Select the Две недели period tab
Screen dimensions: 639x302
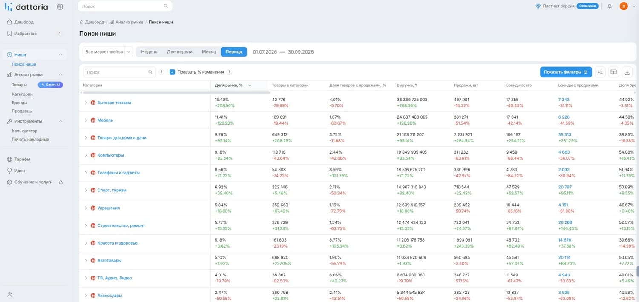click(179, 52)
